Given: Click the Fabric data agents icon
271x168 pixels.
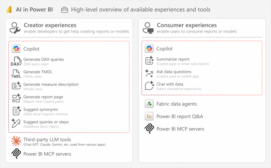Looking at the screenshot, I should [149, 104].
